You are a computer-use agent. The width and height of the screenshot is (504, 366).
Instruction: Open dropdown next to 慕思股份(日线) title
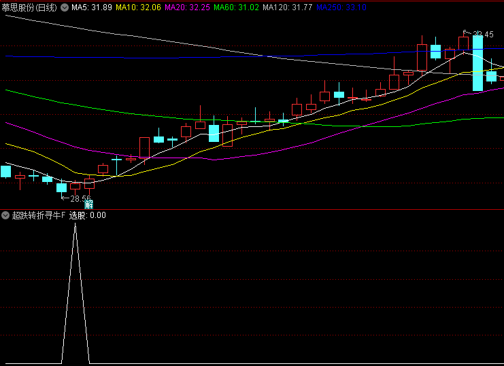pyautogui.click(x=65, y=7)
